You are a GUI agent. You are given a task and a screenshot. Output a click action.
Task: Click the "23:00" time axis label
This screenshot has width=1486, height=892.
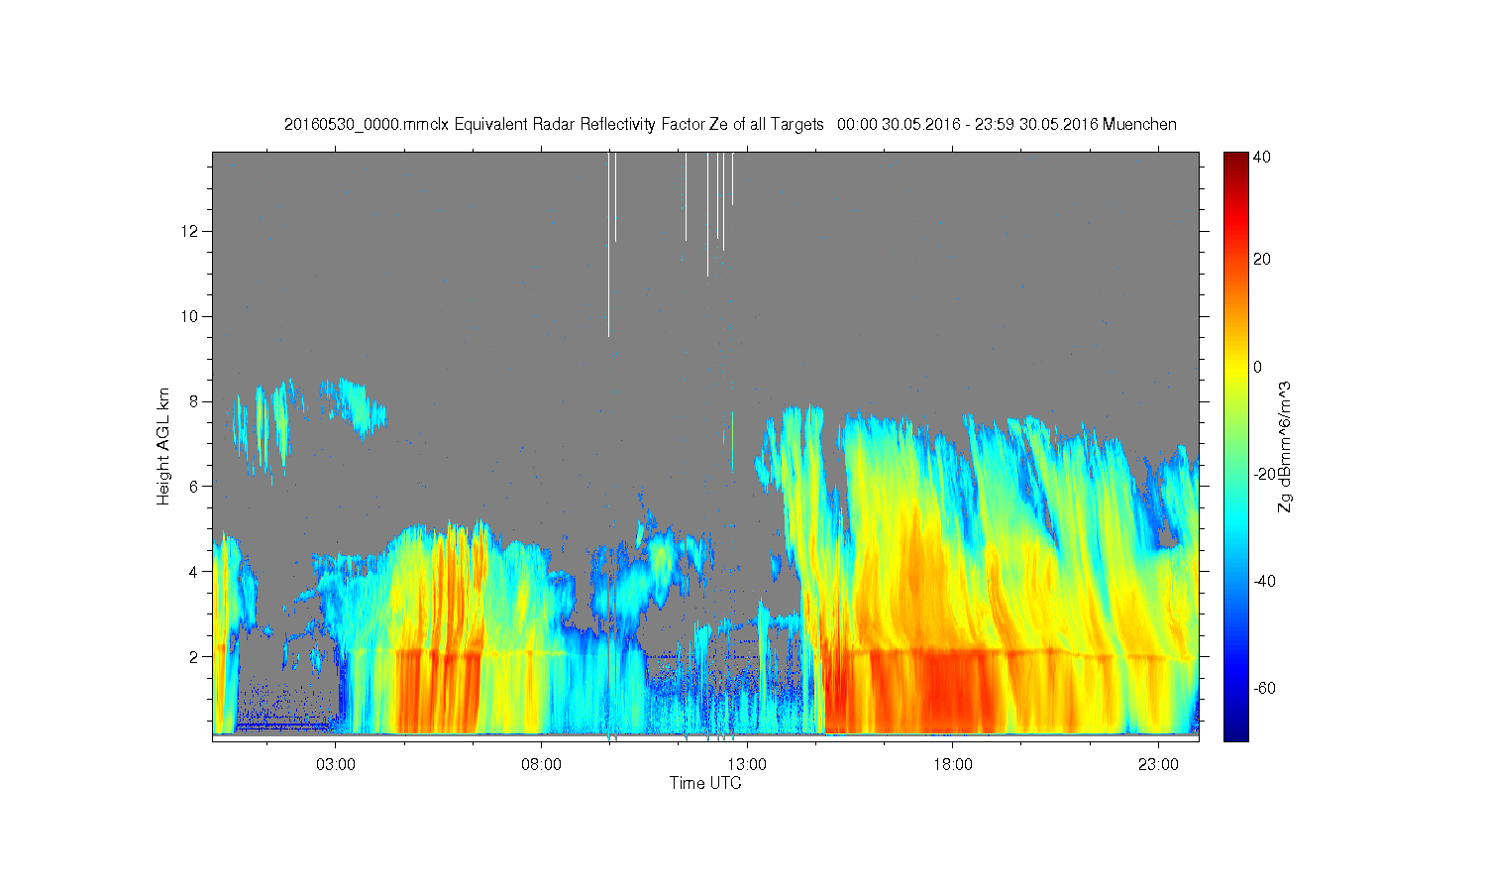pyautogui.click(x=1159, y=765)
